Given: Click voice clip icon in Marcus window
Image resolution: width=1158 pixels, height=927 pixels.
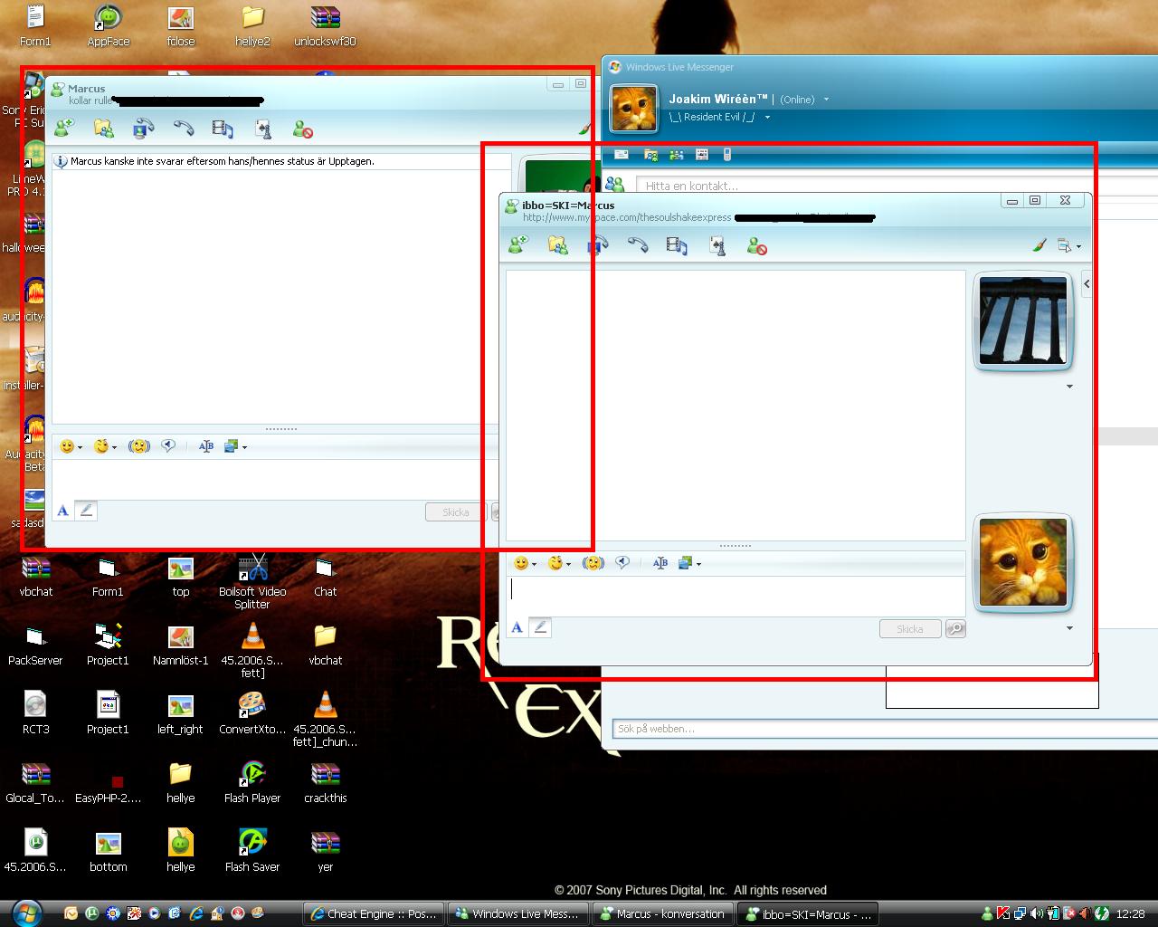Looking at the screenshot, I should (168, 446).
